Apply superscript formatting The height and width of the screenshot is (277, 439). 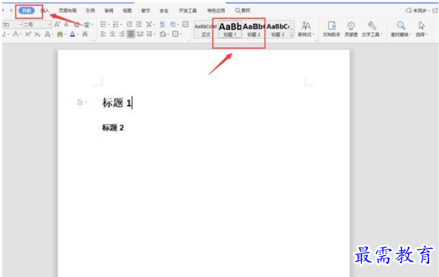click(28, 34)
